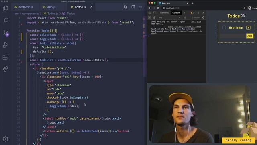This screenshot has height=145, width=257.
Task: Open the Extensions view
Action: [6, 57]
